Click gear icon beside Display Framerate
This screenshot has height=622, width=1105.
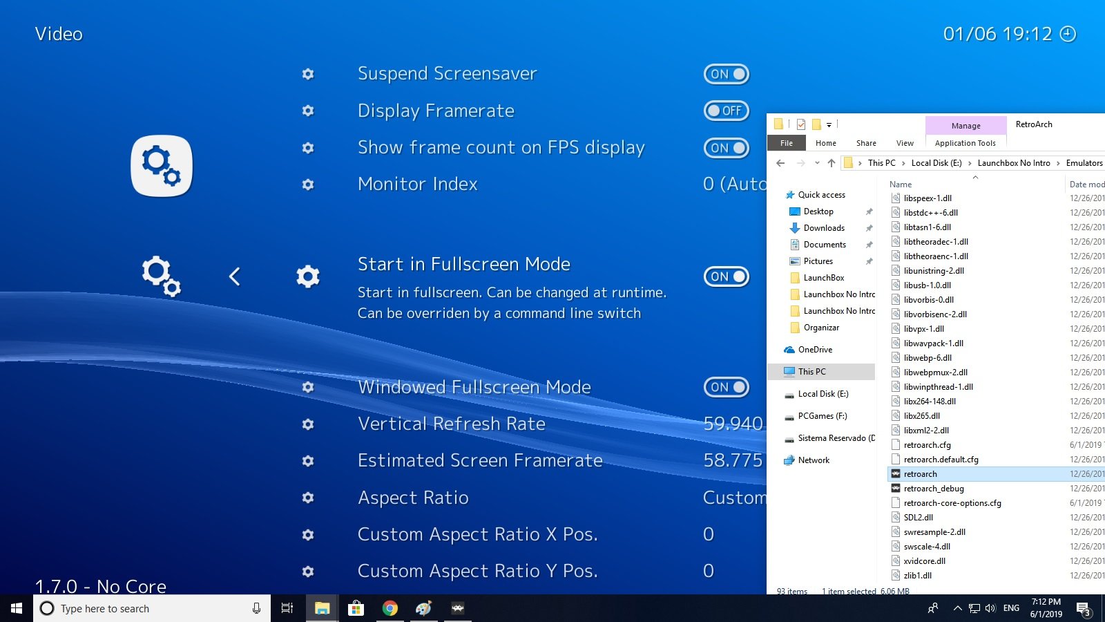[308, 111]
